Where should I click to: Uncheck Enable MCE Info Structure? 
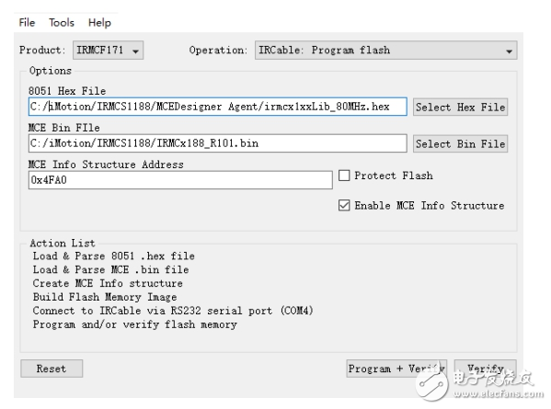tap(344, 205)
